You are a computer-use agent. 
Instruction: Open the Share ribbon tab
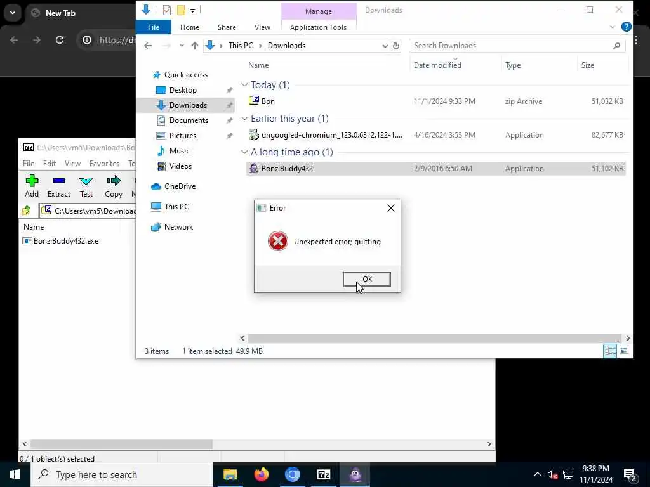click(x=227, y=27)
